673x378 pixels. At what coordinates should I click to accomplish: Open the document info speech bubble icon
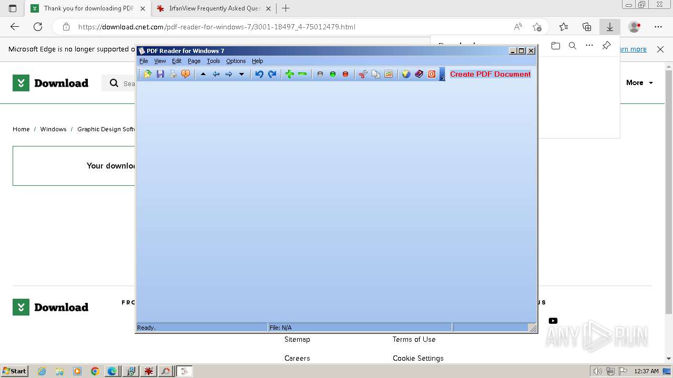click(x=186, y=74)
